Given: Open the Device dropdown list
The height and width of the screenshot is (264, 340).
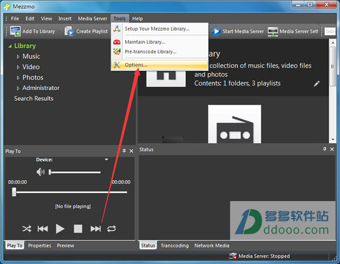Looking at the screenshot, I should (x=107, y=160).
